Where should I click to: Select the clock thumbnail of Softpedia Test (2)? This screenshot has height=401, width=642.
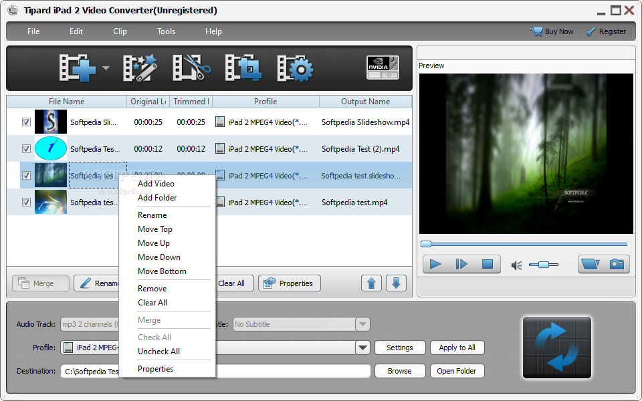[x=51, y=148]
